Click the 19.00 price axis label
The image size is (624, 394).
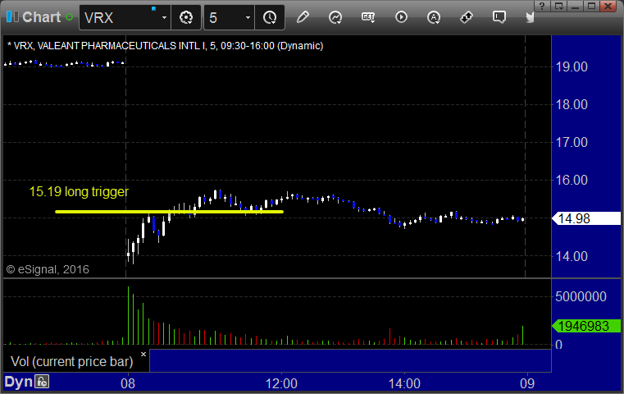pos(572,66)
